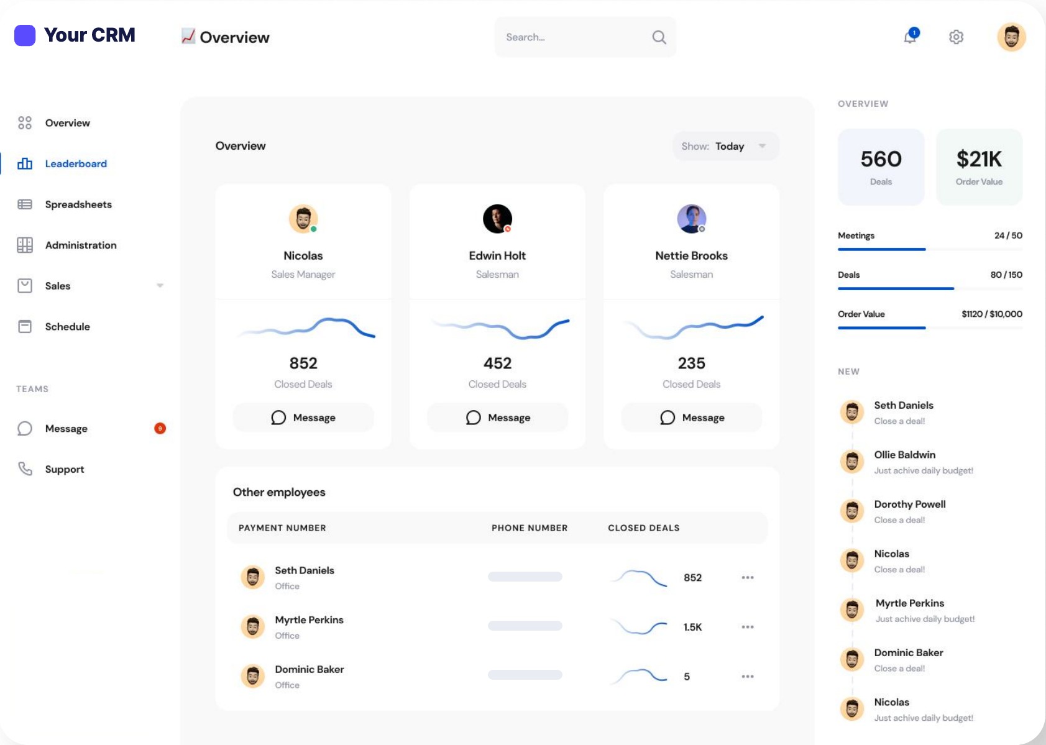Click the search magnifier icon

pos(659,37)
